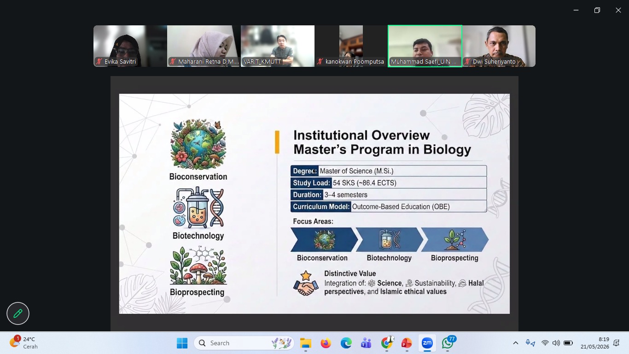629x354 pixels.
Task: Select kanokwan Poomputsa's video thumbnail
Action: (351, 46)
